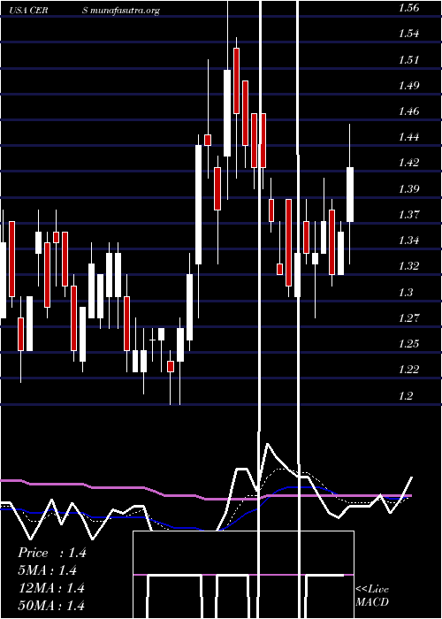The width and height of the screenshot is (442, 619).
Task: Select the 1.22 price axis label
Action: tap(408, 369)
